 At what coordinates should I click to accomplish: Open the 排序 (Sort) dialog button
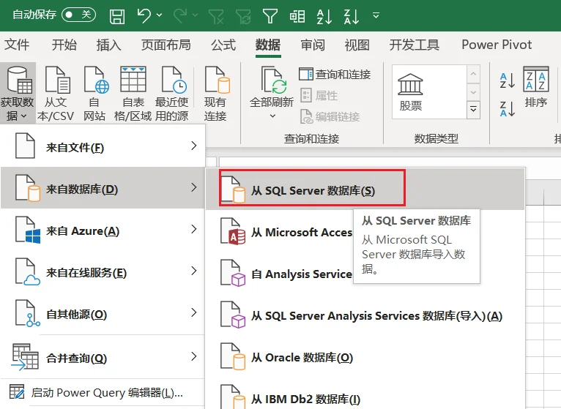536,87
